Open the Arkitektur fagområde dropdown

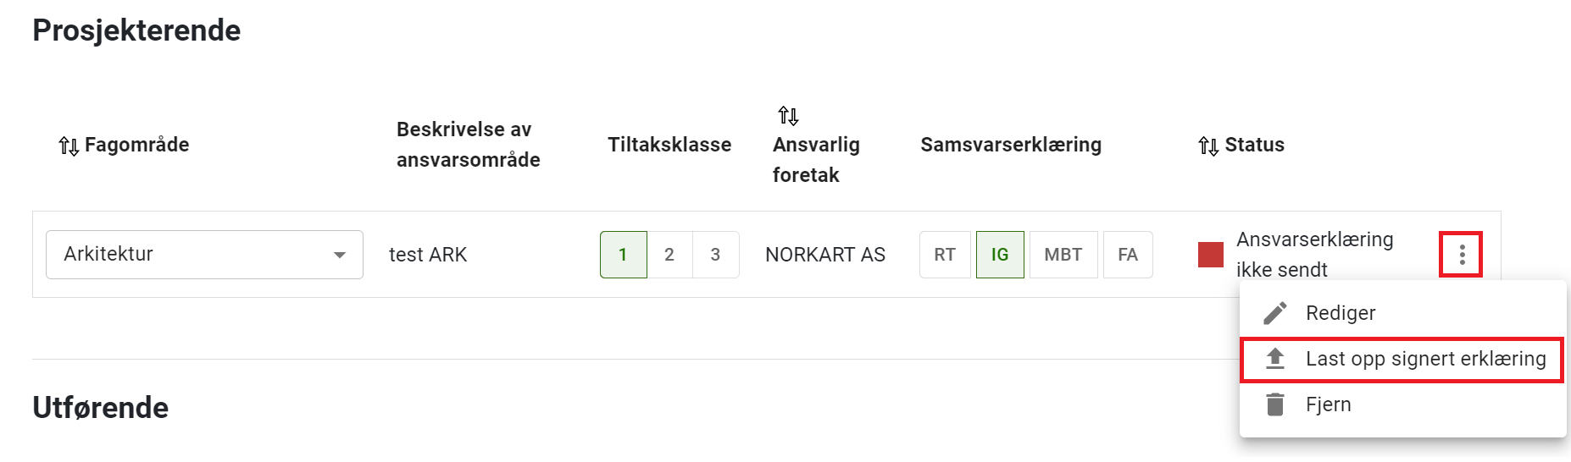tap(204, 255)
